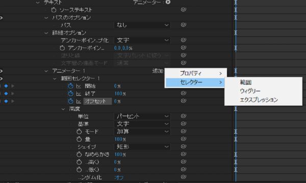Toggle keyframe diamond on オフセット row
This screenshot has height=183, width=306.
coord(6,101)
